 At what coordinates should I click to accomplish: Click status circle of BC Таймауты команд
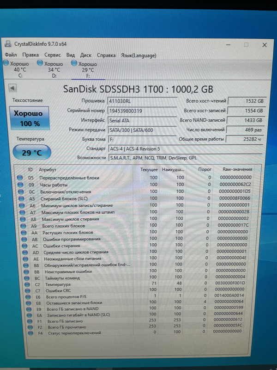coord(27,278)
